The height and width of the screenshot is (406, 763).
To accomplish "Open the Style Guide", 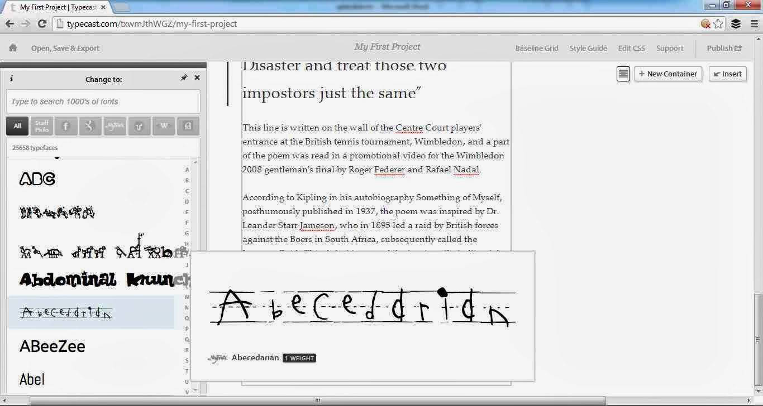I will [x=588, y=49].
